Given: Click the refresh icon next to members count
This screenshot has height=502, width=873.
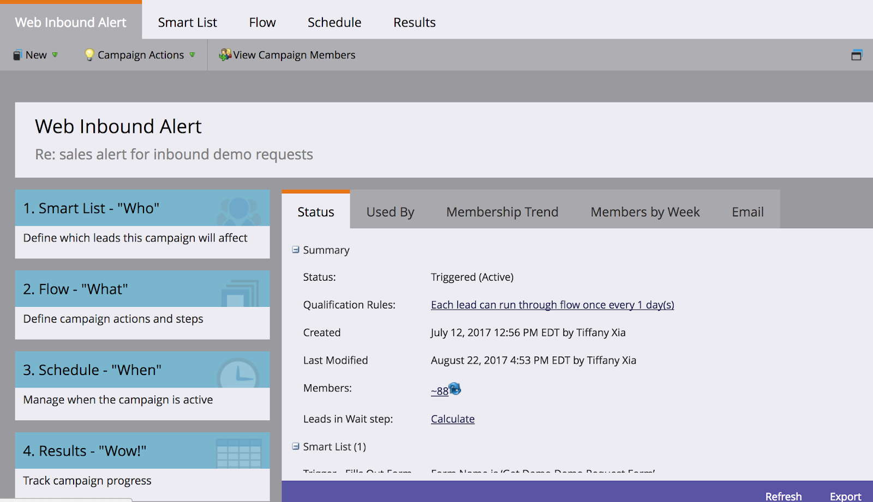Looking at the screenshot, I should 455,389.
